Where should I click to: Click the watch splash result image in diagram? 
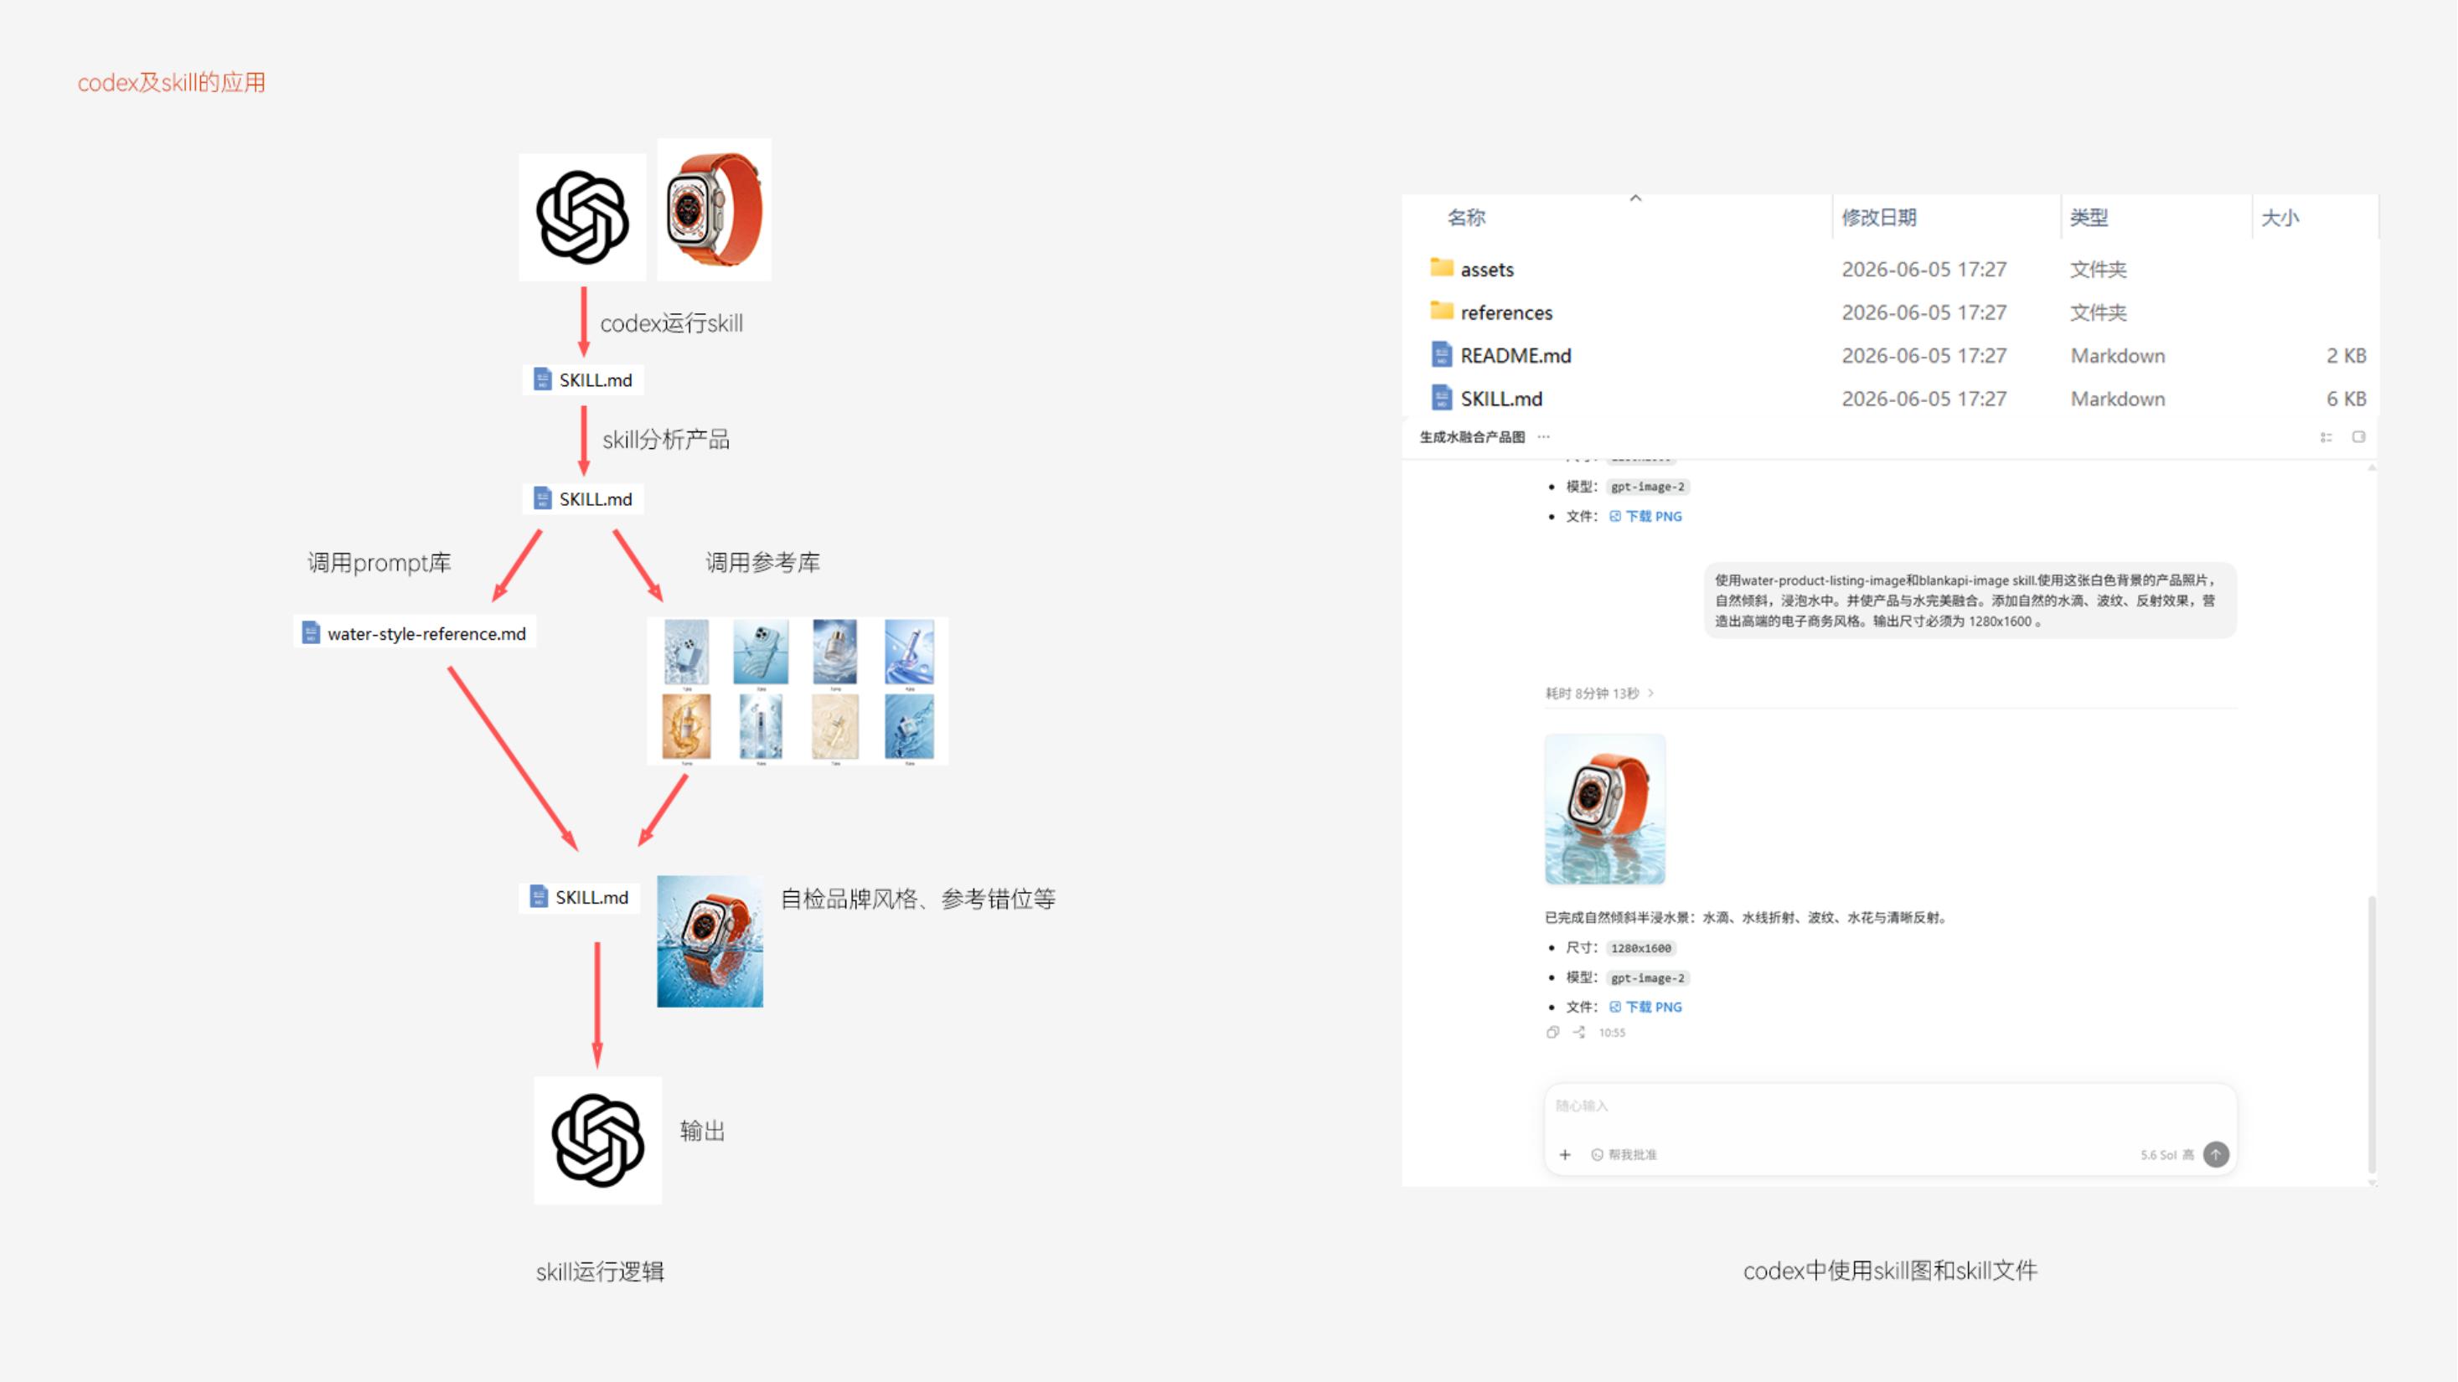pyautogui.click(x=710, y=941)
